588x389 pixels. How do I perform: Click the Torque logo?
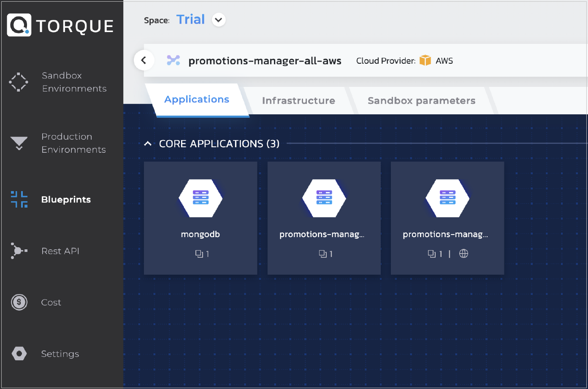(60, 25)
